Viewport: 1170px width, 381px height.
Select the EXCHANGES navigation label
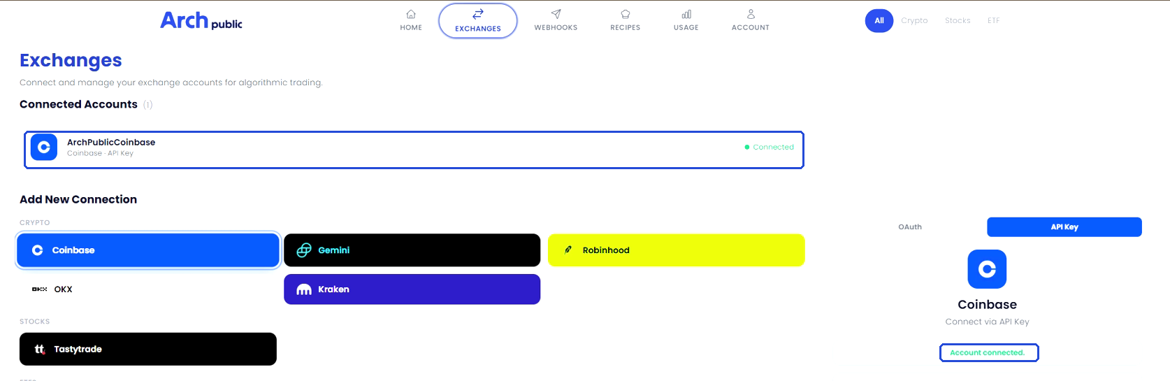click(478, 29)
